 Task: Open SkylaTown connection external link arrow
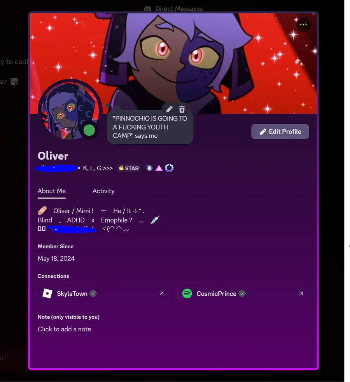pyautogui.click(x=161, y=294)
